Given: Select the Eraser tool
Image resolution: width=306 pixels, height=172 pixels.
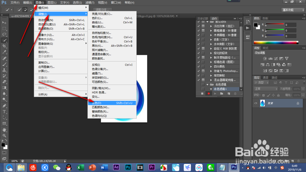Looking at the screenshot, I should 4,82.
